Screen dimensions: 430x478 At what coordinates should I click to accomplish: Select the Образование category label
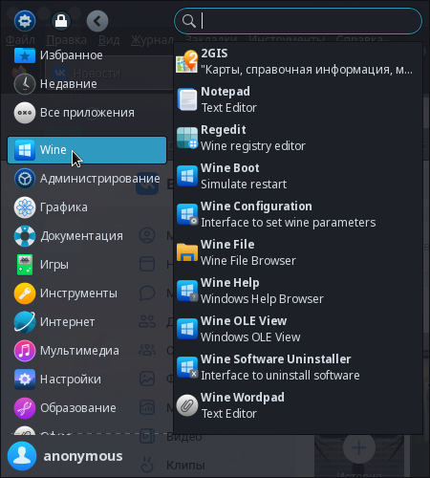click(78, 408)
